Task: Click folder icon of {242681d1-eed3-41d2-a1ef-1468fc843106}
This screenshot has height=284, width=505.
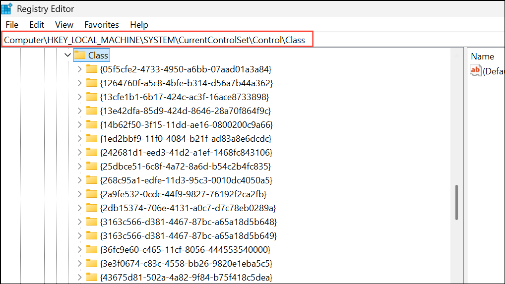Action: [92, 152]
